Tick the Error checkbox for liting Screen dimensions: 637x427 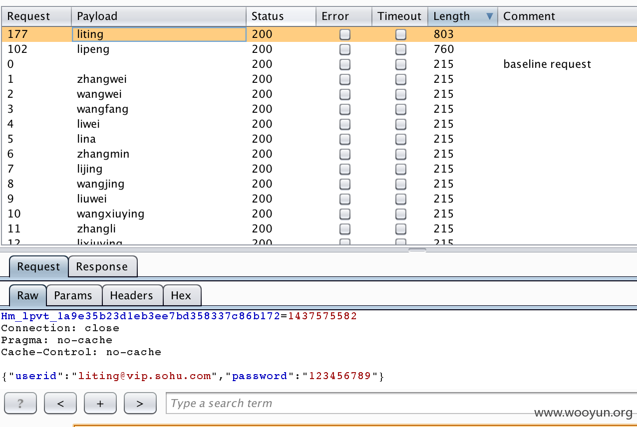coord(345,34)
